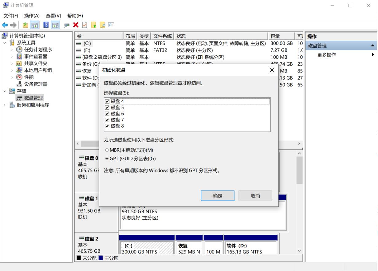Collapse the 系统工具 tree node
Image resolution: width=378 pixels, height=271 pixels.
coord(4,42)
